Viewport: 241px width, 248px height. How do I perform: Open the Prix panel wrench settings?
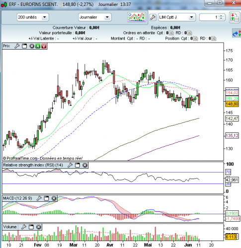pos(17,46)
